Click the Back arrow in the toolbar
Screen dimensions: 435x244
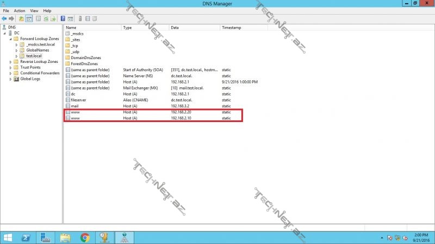[4, 18]
